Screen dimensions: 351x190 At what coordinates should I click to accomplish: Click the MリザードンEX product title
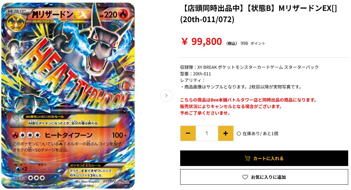(259, 14)
